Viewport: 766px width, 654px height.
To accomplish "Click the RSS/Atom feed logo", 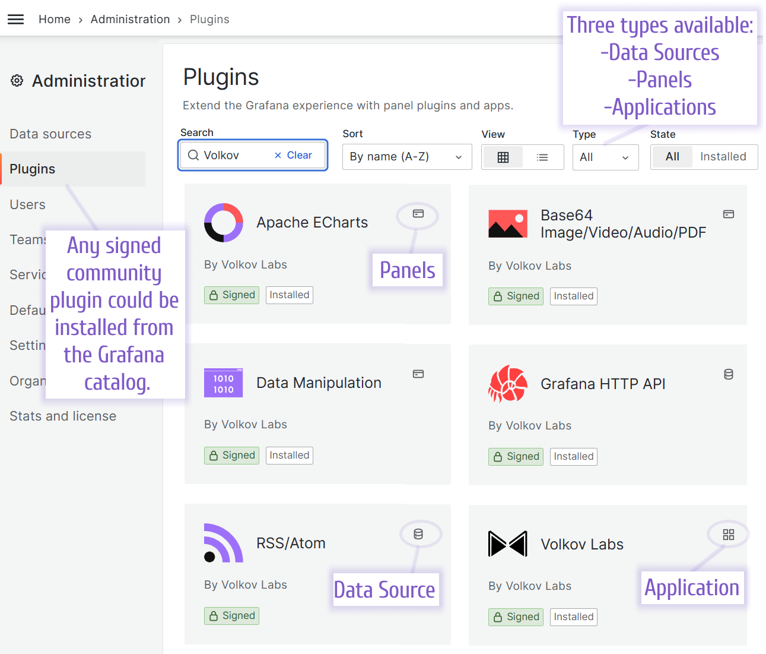I will pyautogui.click(x=224, y=543).
